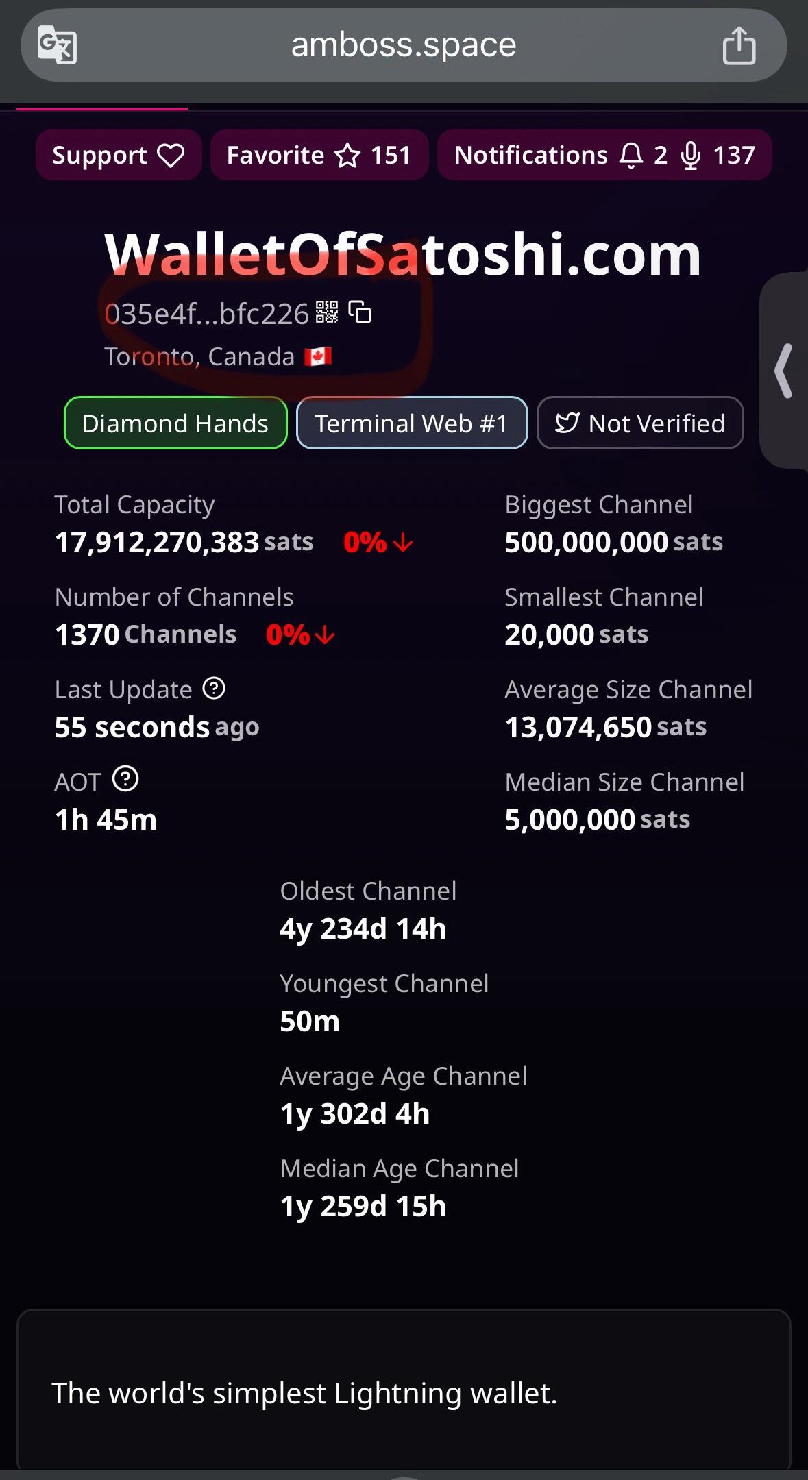Toggle bell notifications for this node
The image size is (808, 1480).
click(631, 156)
